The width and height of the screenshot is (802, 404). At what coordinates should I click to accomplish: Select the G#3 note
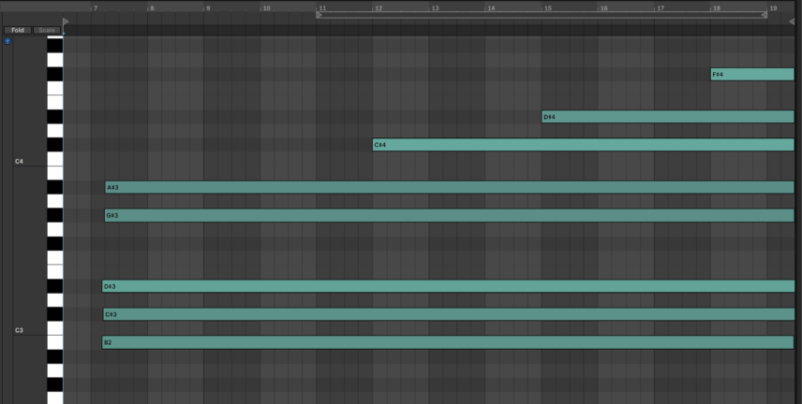[449, 215]
